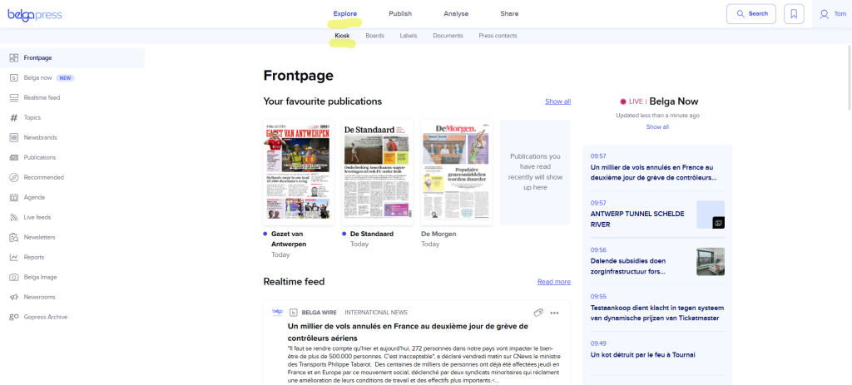
Task: Click the Recommended compass icon
Action: [x=14, y=178]
